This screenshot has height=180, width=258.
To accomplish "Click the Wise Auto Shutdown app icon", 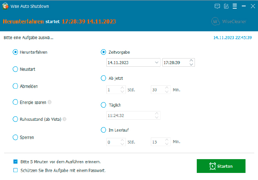I will [5, 6].
